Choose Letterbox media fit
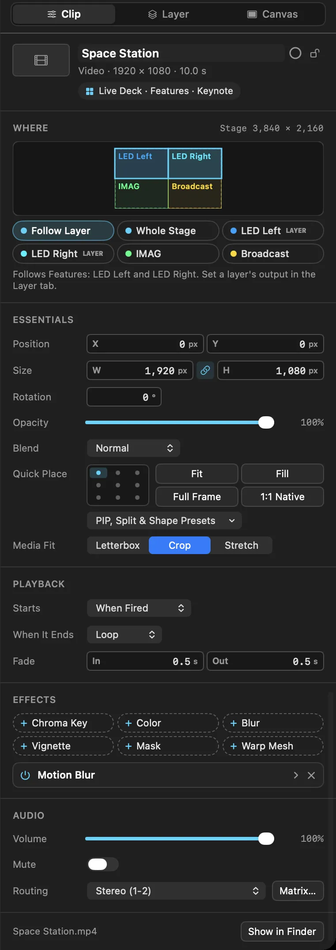Image resolution: width=336 pixels, height=950 pixels. pos(118,545)
